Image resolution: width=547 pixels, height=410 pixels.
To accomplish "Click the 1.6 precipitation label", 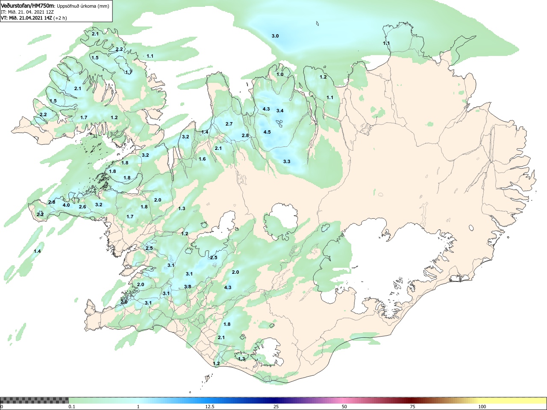I will [x=202, y=159].
